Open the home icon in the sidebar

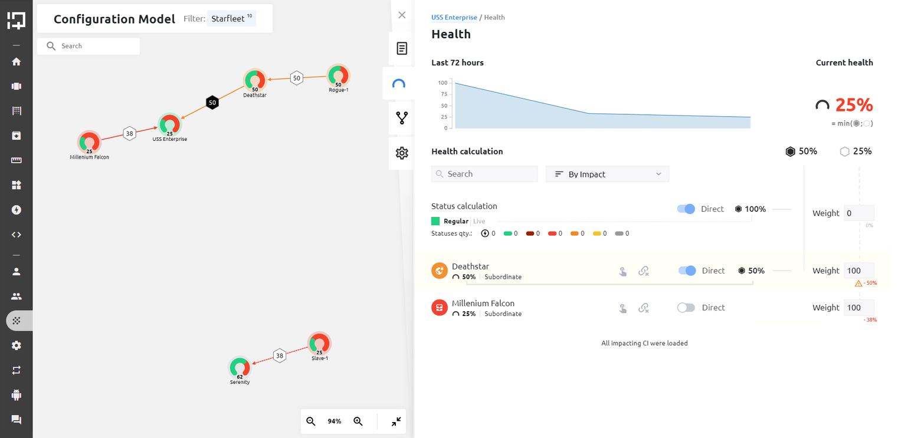[17, 61]
